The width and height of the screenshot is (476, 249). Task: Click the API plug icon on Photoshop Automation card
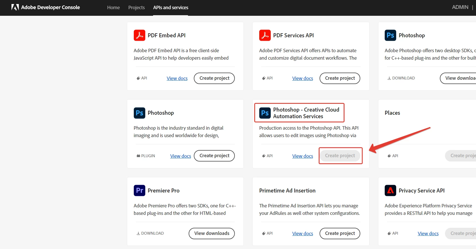[x=264, y=156]
